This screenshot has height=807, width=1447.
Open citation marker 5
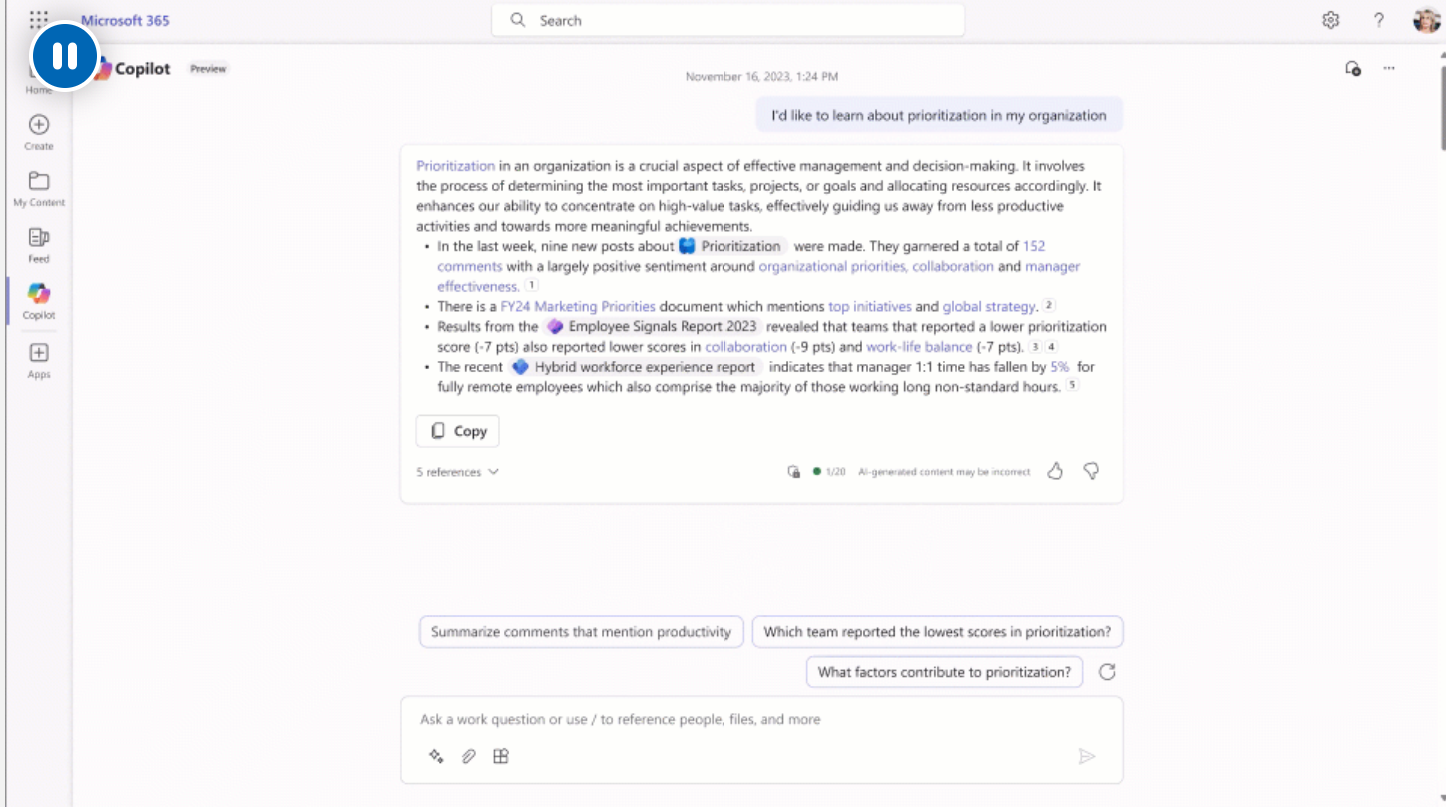tap(1072, 385)
